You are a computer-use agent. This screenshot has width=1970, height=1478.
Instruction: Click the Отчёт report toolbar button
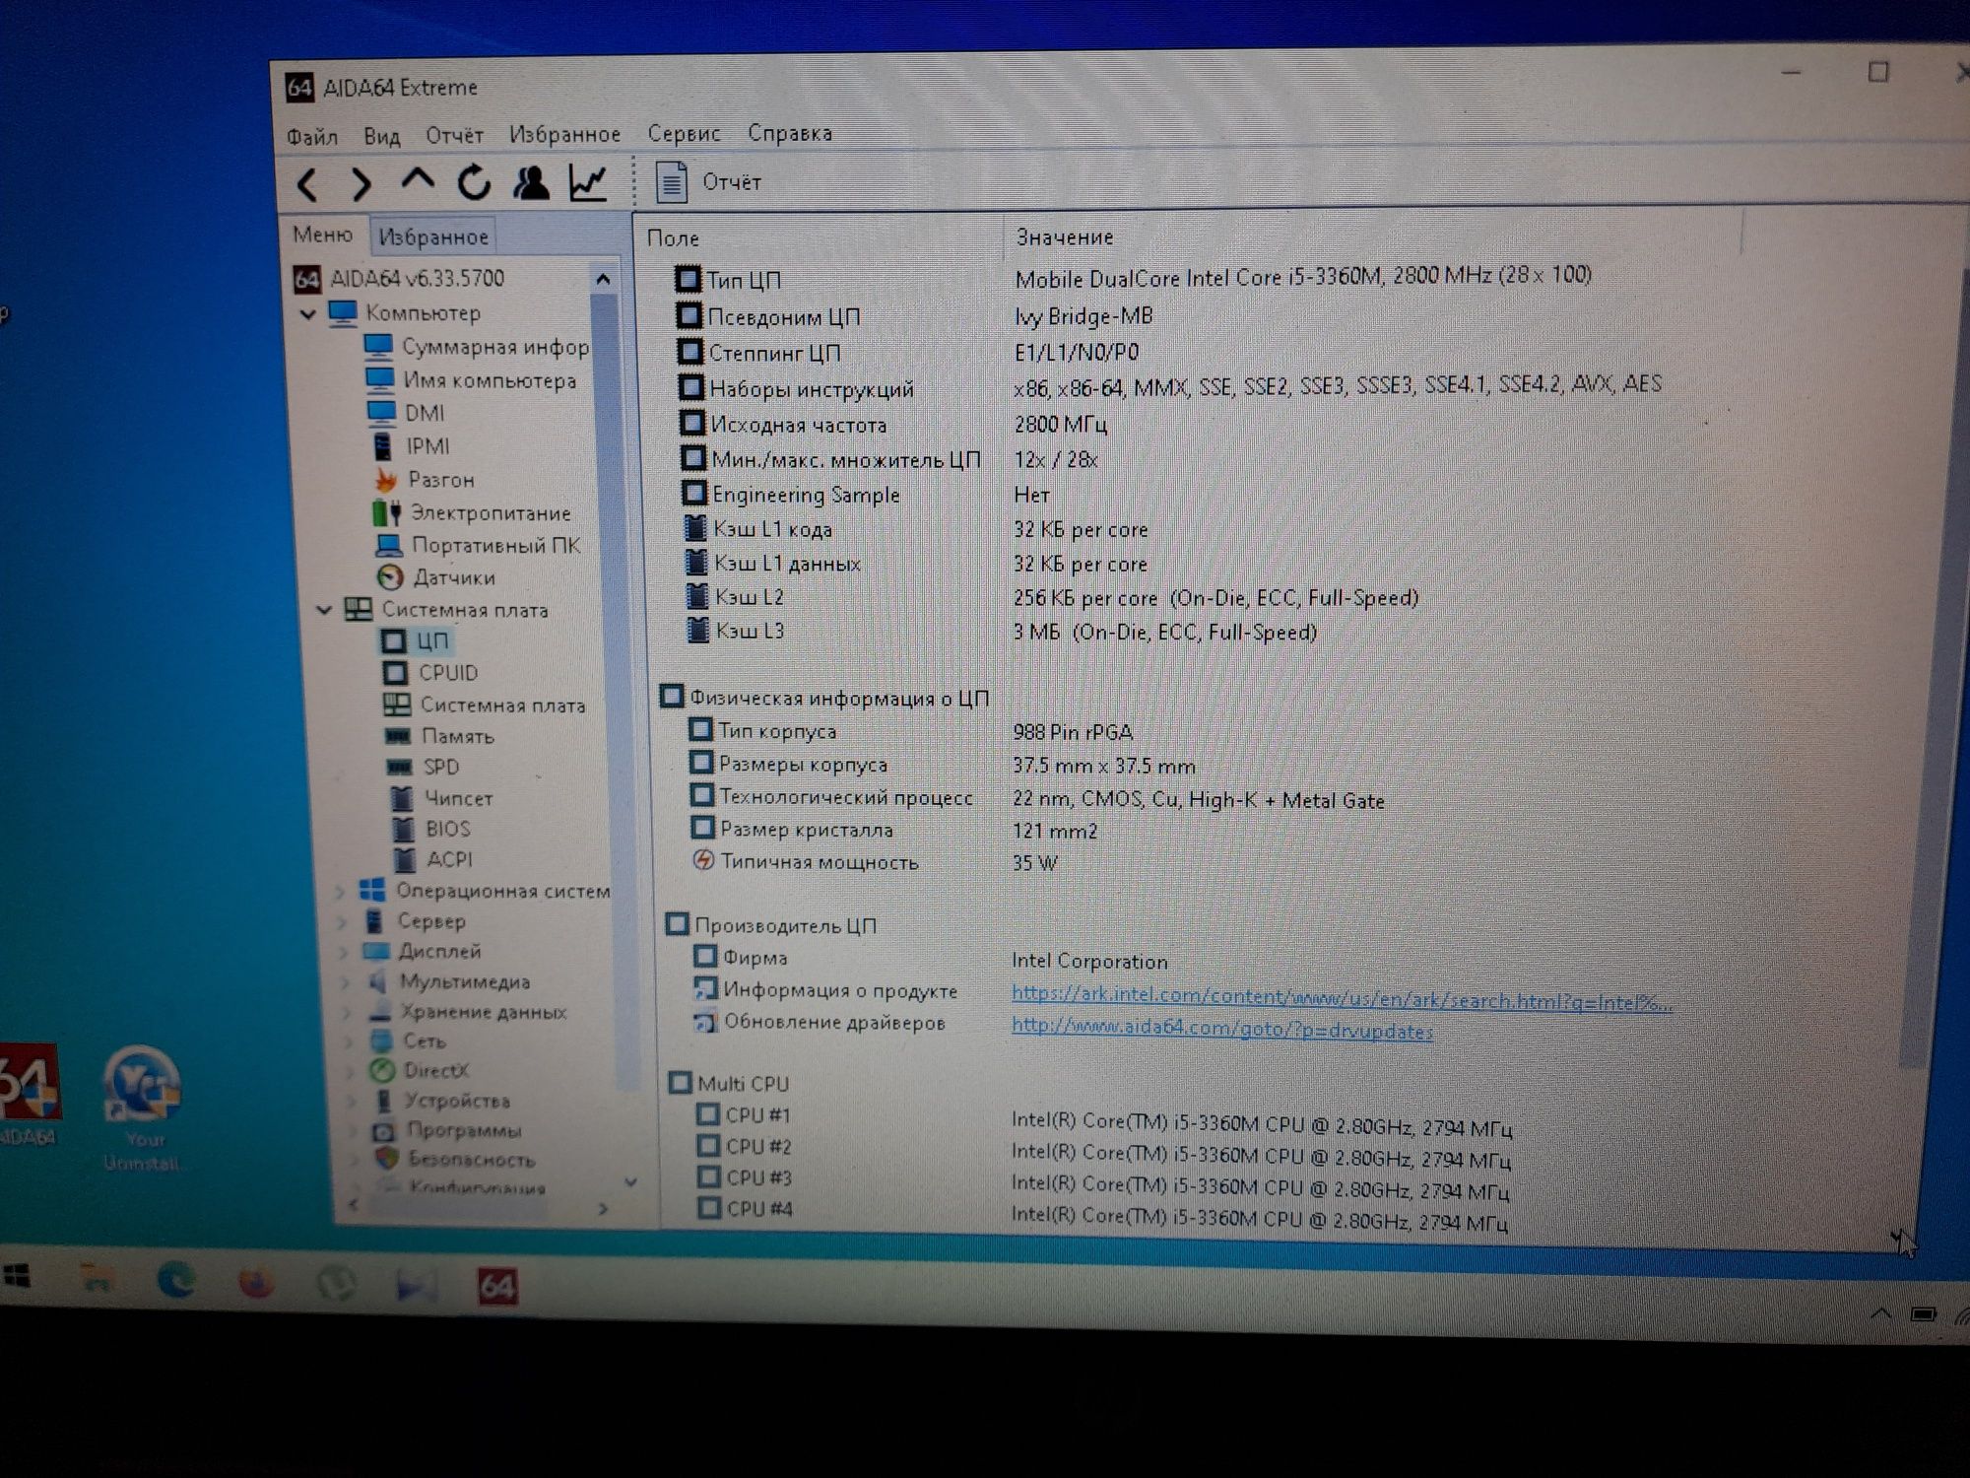(x=708, y=182)
